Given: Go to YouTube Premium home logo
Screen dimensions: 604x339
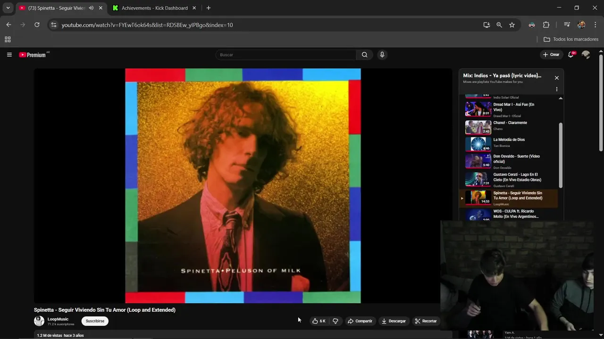Looking at the screenshot, I should (x=34, y=55).
